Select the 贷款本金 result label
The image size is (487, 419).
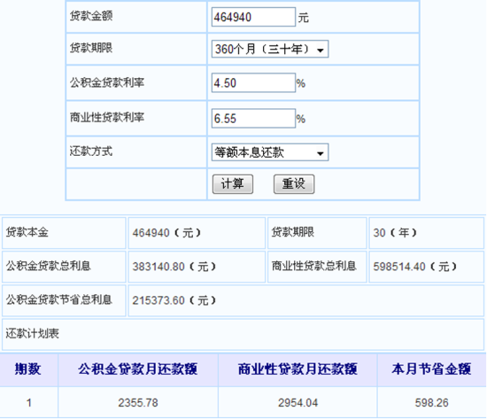coord(27,232)
